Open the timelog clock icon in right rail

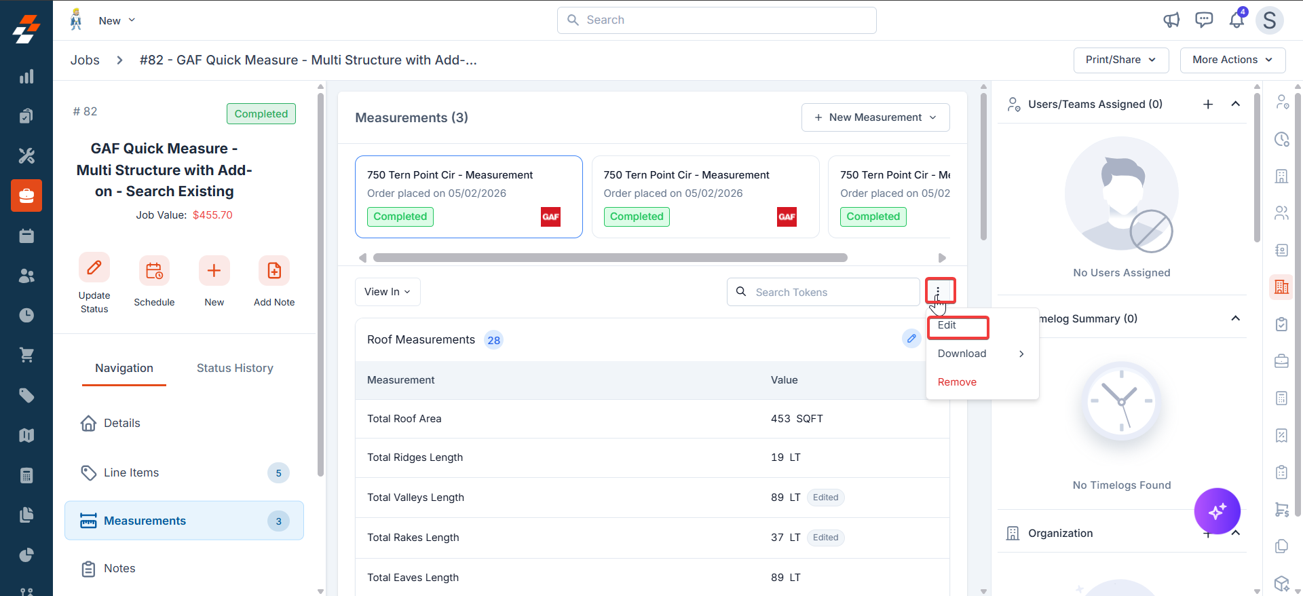1281,139
